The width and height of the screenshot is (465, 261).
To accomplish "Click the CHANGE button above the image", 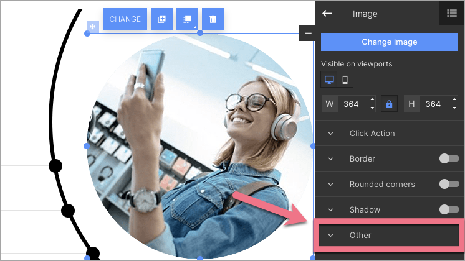I will pyautogui.click(x=125, y=19).
